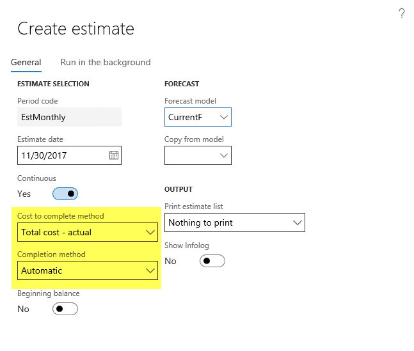Select the 'Nothing to print' value box
414x351 pixels.
coord(227,222)
